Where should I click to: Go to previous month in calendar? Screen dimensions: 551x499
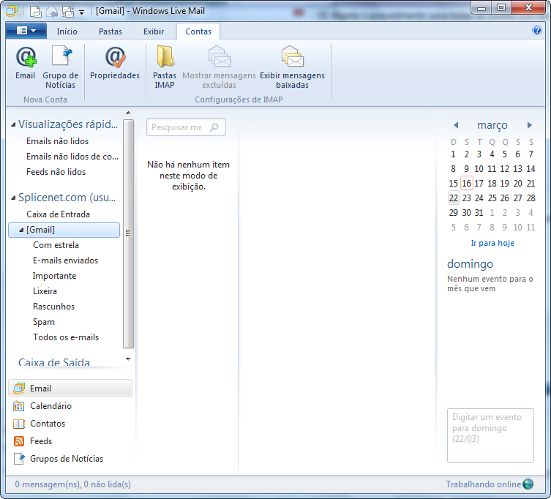(456, 125)
